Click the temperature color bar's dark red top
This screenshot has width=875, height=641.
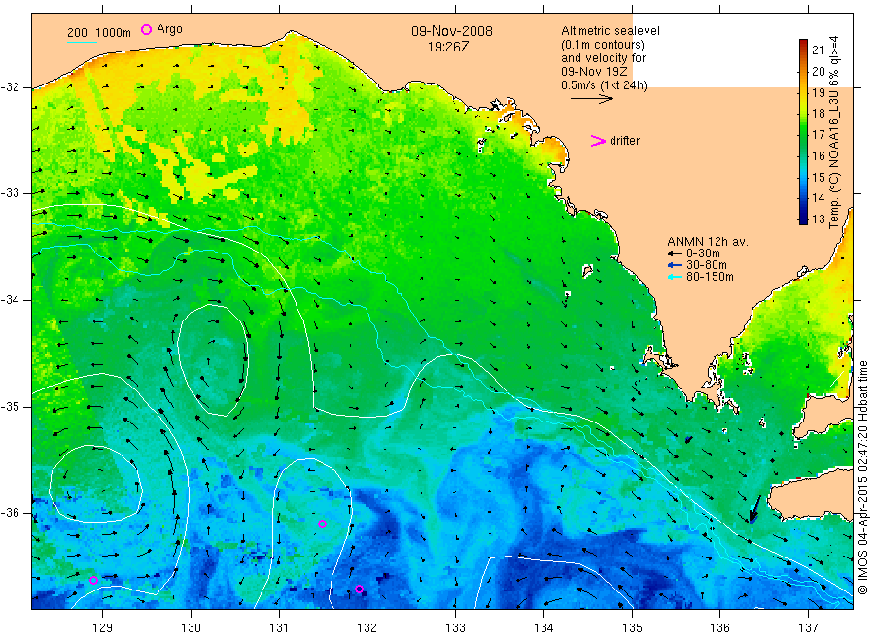803,43
